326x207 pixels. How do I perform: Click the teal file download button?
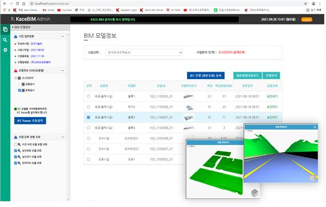click(x=248, y=76)
